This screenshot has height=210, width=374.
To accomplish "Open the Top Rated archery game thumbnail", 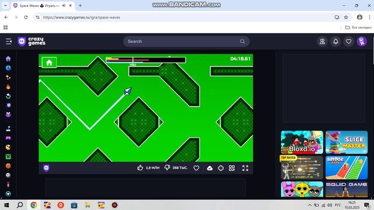I will 302,168.
